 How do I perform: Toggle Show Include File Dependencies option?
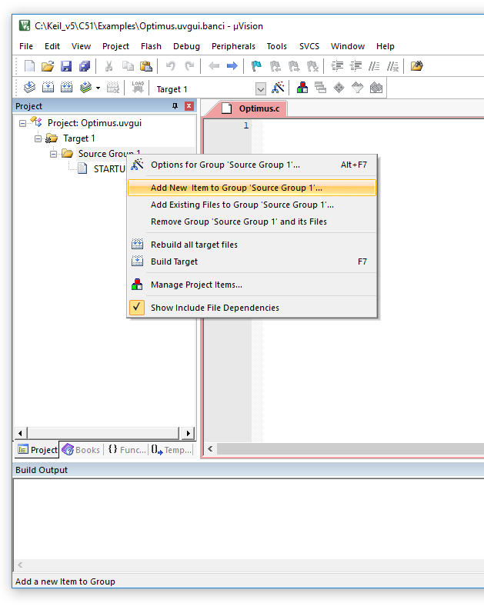coord(215,308)
